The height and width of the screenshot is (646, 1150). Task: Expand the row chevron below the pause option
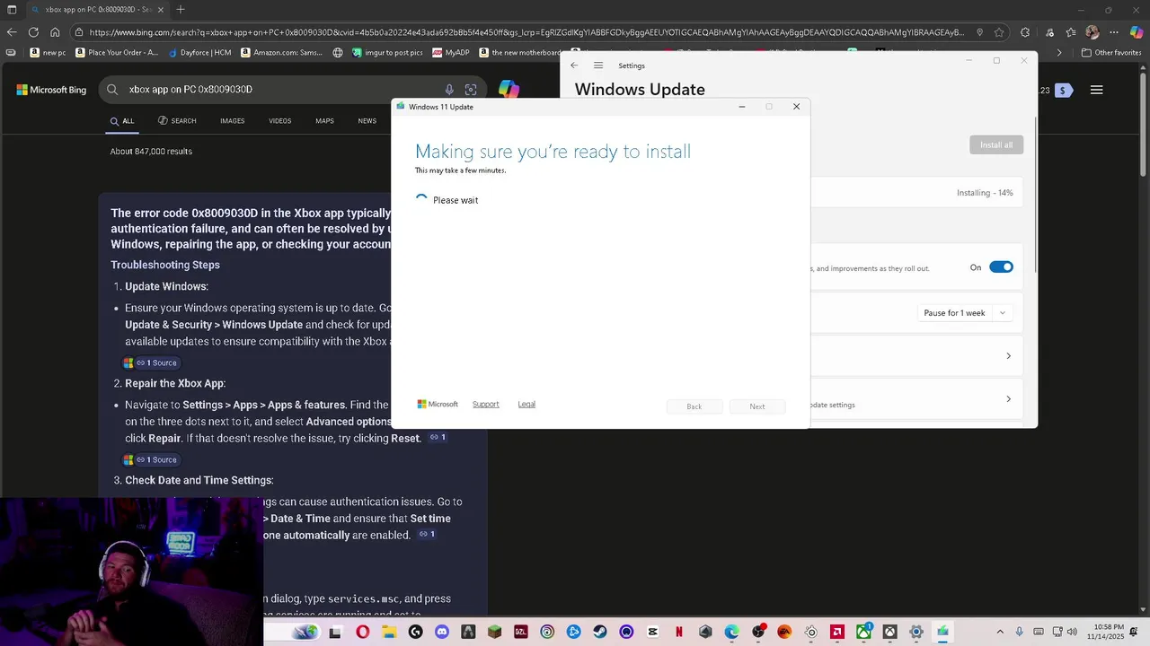point(1008,356)
